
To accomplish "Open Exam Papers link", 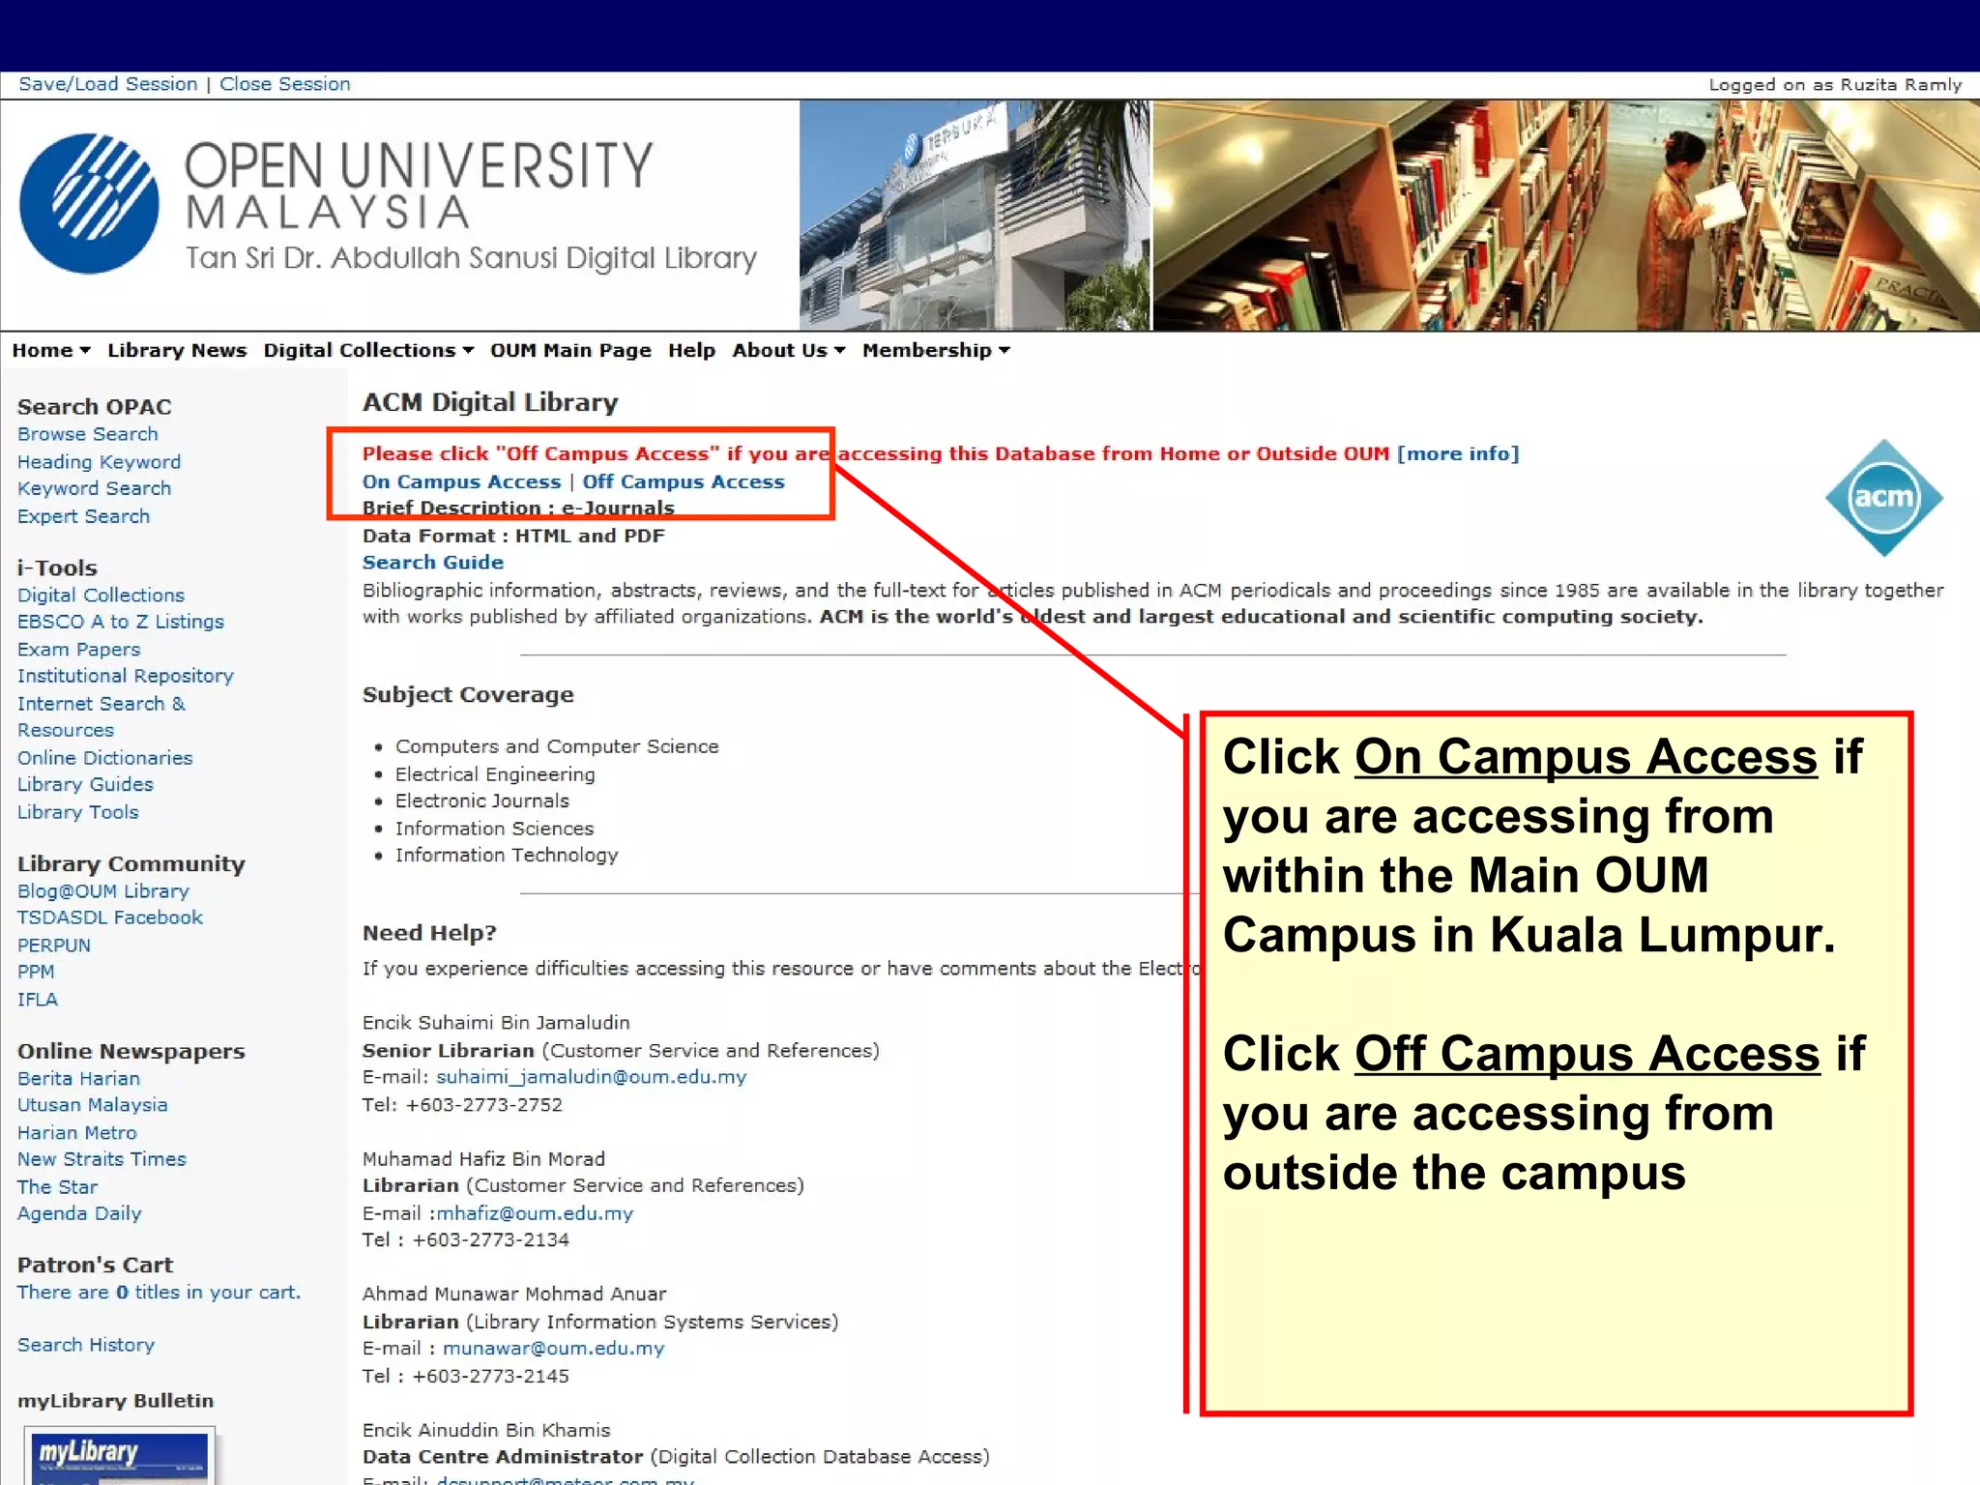I will pyautogui.click(x=79, y=650).
